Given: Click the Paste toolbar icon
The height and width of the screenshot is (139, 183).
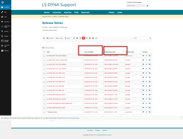Looking at the screenshot, I should click(80, 38).
